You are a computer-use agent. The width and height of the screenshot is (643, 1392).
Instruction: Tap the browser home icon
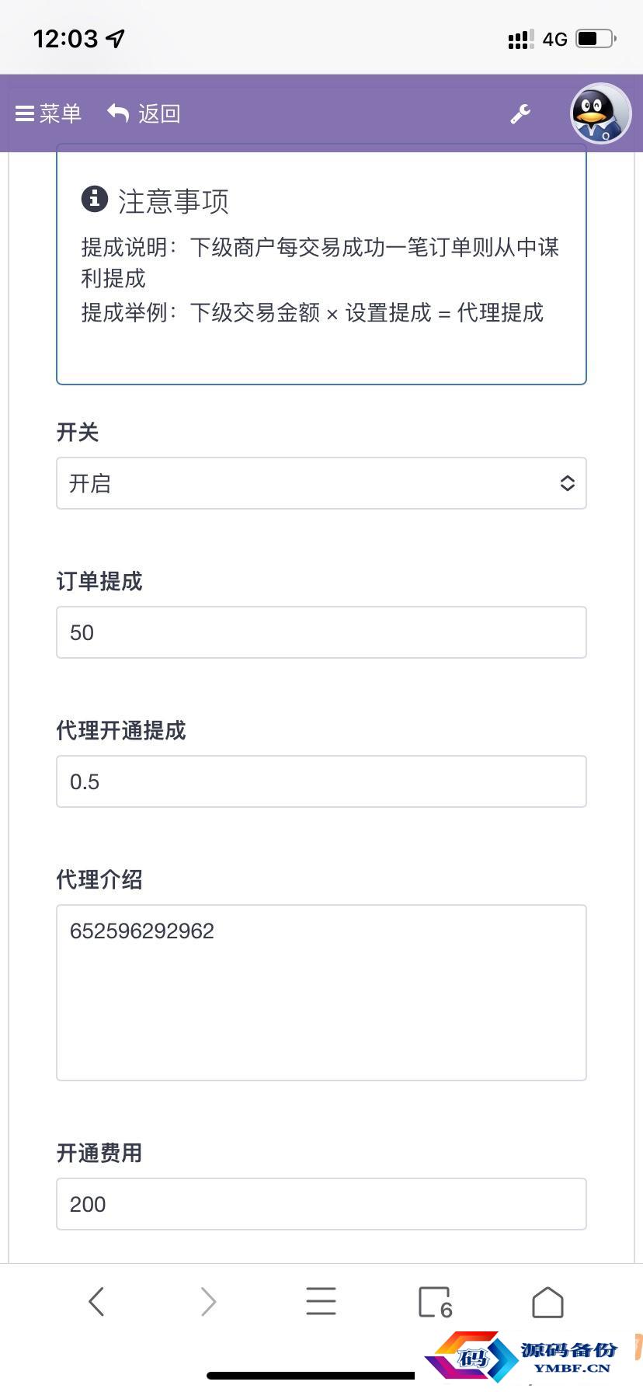[547, 1302]
